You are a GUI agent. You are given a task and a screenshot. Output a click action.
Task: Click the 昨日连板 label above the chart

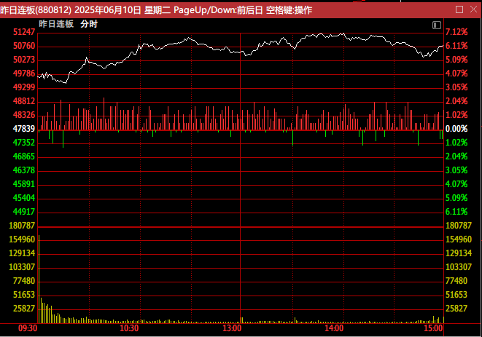click(x=56, y=24)
